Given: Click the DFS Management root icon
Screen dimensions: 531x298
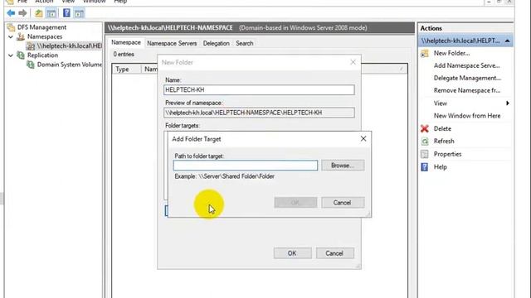Looking at the screenshot, I should [x=11, y=27].
